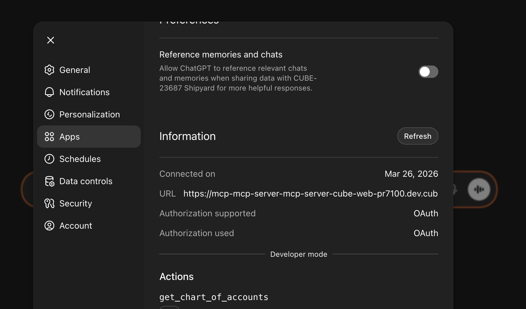The image size is (526, 309).
Task: Click the MCP server URL text
Action: pyautogui.click(x=310, y=193)
